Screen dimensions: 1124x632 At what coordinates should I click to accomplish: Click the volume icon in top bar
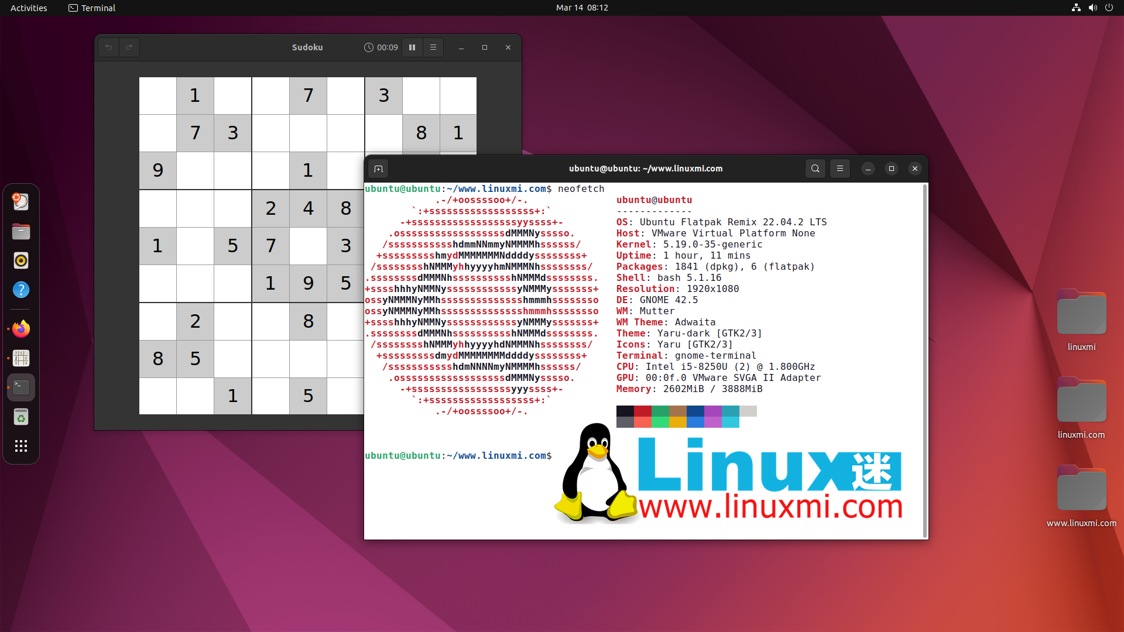click(1092, 8)
